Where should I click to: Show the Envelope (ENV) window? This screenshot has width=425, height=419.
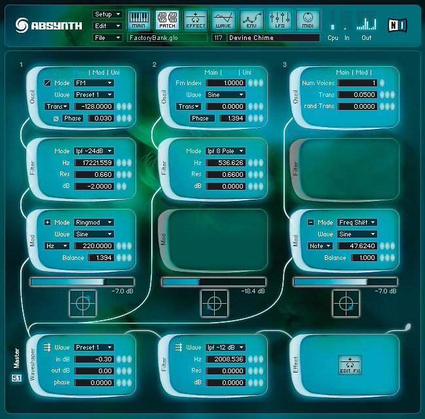[251, 20]
